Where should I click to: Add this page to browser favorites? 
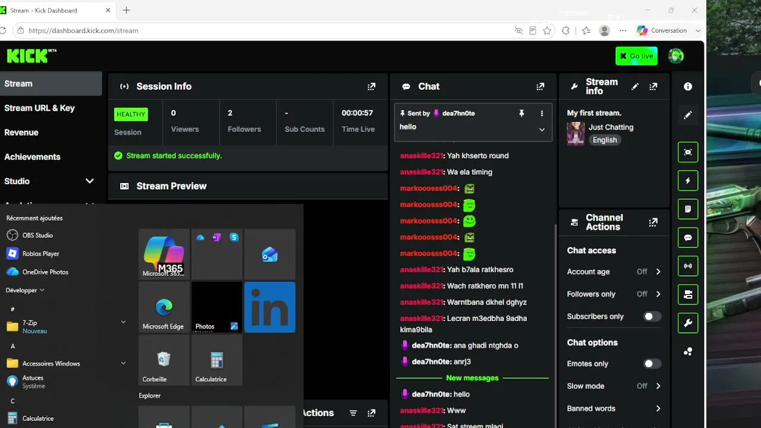547,30
